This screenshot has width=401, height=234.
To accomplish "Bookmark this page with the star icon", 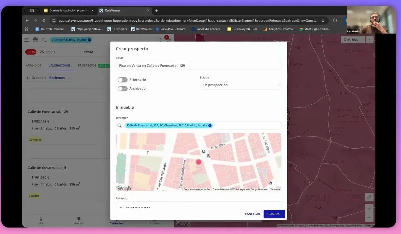I will [x=323, y=21].
